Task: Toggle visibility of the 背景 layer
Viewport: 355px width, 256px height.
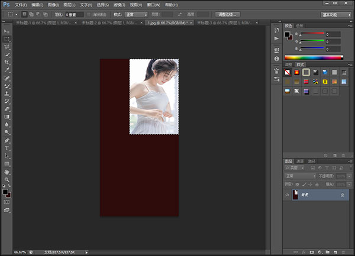Action: click(287, 195)
